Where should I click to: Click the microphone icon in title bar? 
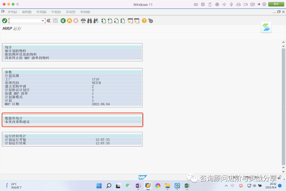[x=231, y=4]
